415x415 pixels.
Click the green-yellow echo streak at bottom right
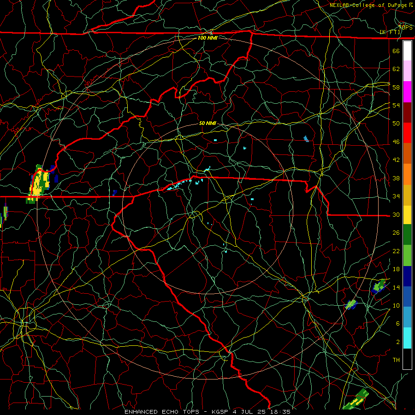click(x=356, y=399)
